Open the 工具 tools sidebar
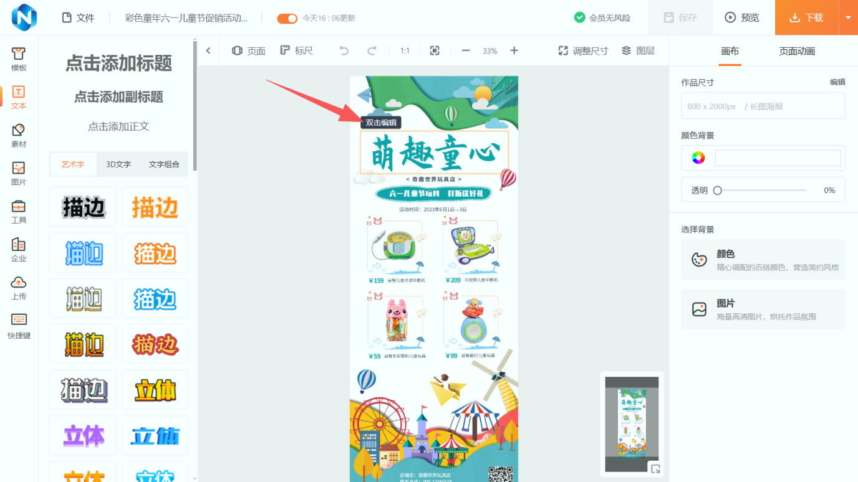Viewport: 858px width, 482px height. (x=19, y=212)
